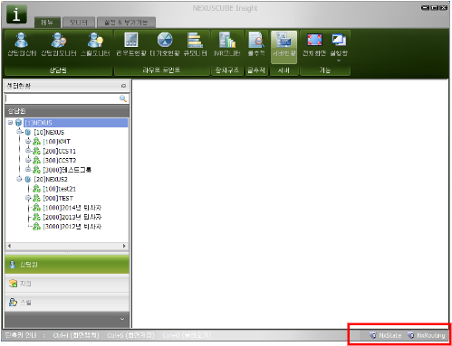Screen dimensions: 452x346
Task: Select [100]KMT group in tree
Action: point(57,142)
